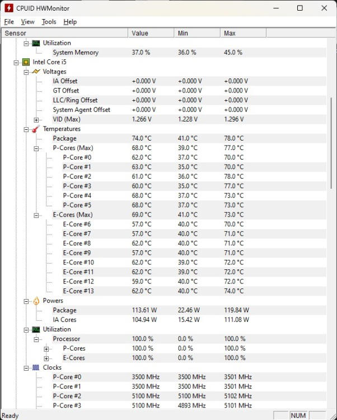Click the 4893 MHz minimum clock value

click(x=191, y=405)
